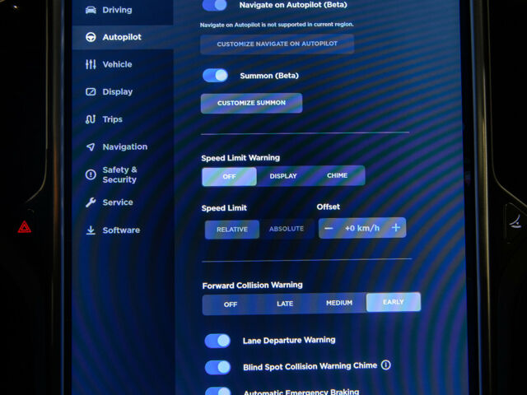
Task: Toggle Blind Spot Collision Warning Chime
Action: pyautogui.click(x=217, y=367)
